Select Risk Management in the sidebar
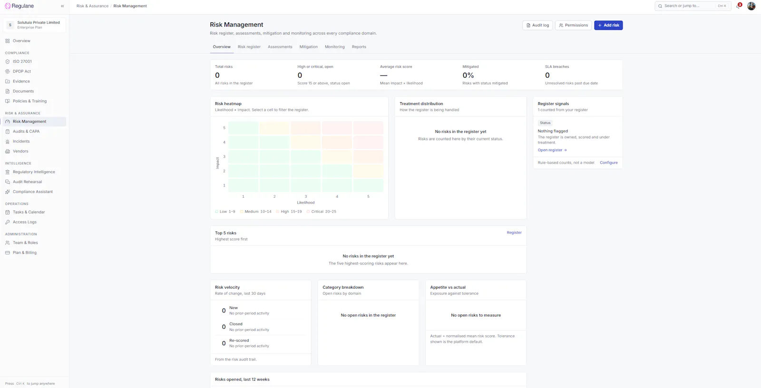 click(x=33, y=122)
